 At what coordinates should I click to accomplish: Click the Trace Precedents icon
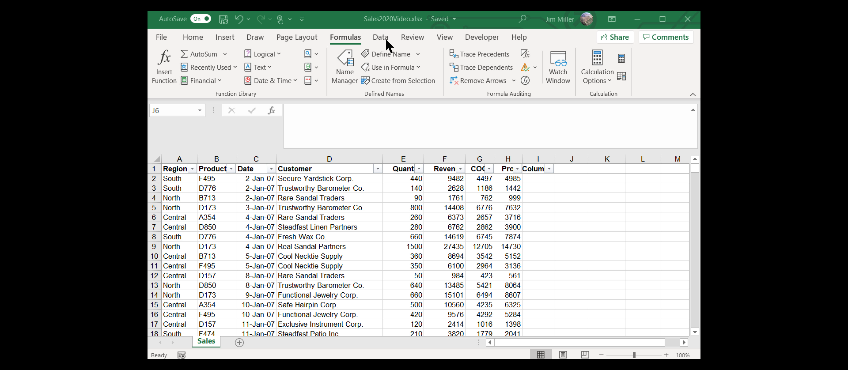click(454, 54)
